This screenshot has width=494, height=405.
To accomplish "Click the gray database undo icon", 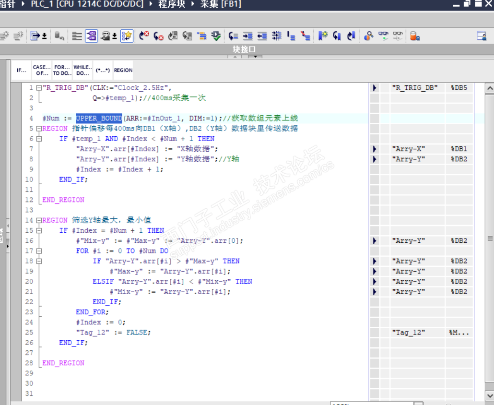I will 59,36.
